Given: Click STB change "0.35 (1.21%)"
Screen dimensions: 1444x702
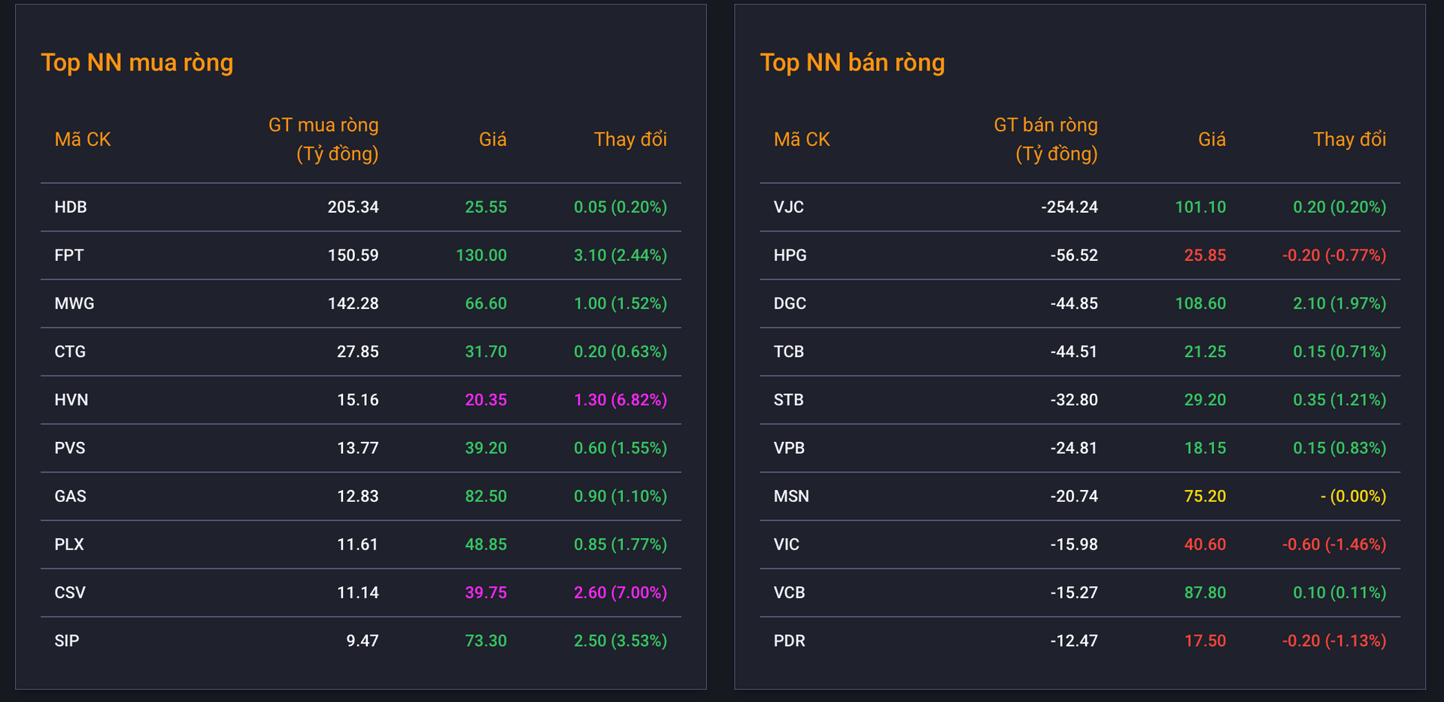Looking at the screenshot, I should coord(1339,399).
